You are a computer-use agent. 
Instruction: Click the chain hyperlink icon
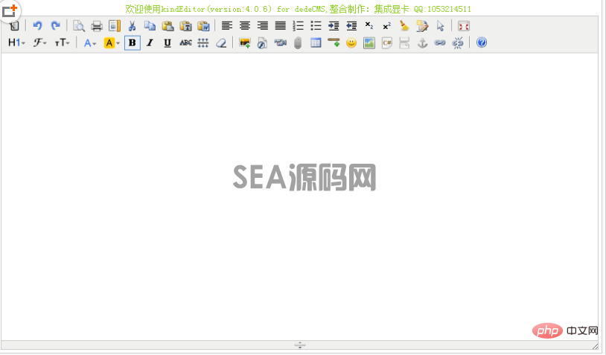(440, 43)
